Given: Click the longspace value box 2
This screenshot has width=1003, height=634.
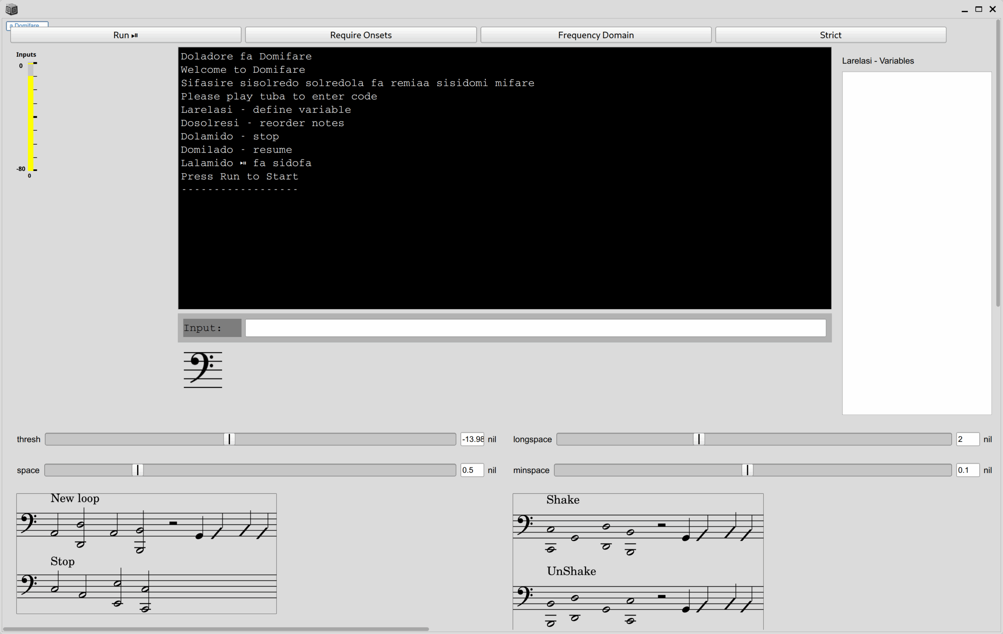Looking at the screenshot, I should tap(968, 439).
